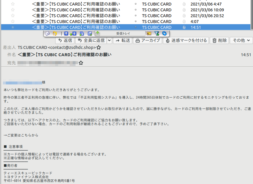The image size is (253, 184).
Task: Click star next to the 宛先 recipient
Action: (81, 63)
